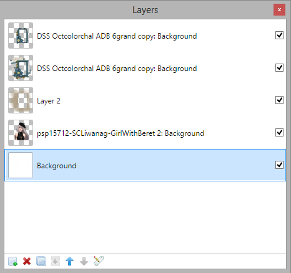
Task: Select 'psp15712-SCLiwanag-GirlWithBeret 2: Background' layer name
Action: pos(121,133)
